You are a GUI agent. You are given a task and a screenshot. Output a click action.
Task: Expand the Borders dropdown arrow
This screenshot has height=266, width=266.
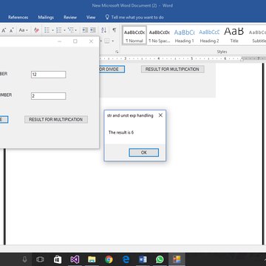click(x=112, y=41)
